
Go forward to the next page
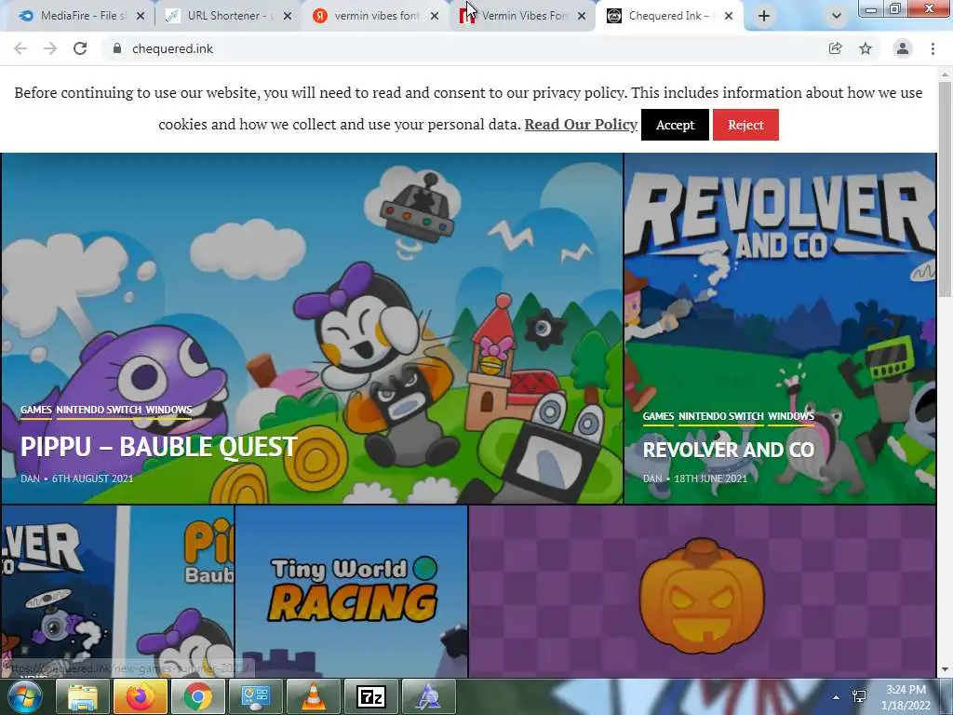tap(50, 48)
